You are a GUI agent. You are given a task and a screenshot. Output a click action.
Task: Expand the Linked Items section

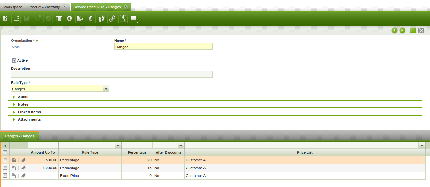[29, 112]
